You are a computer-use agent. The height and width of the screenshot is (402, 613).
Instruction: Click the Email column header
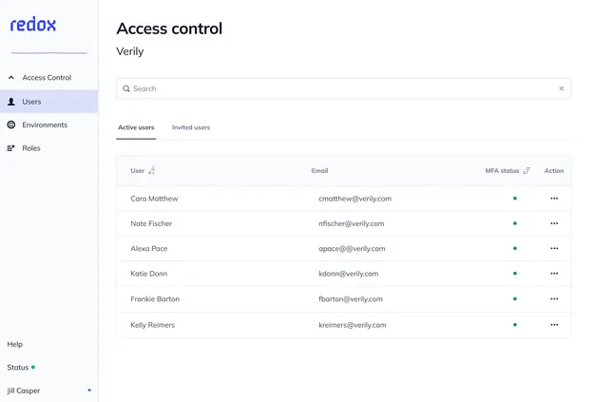(319, 170)
